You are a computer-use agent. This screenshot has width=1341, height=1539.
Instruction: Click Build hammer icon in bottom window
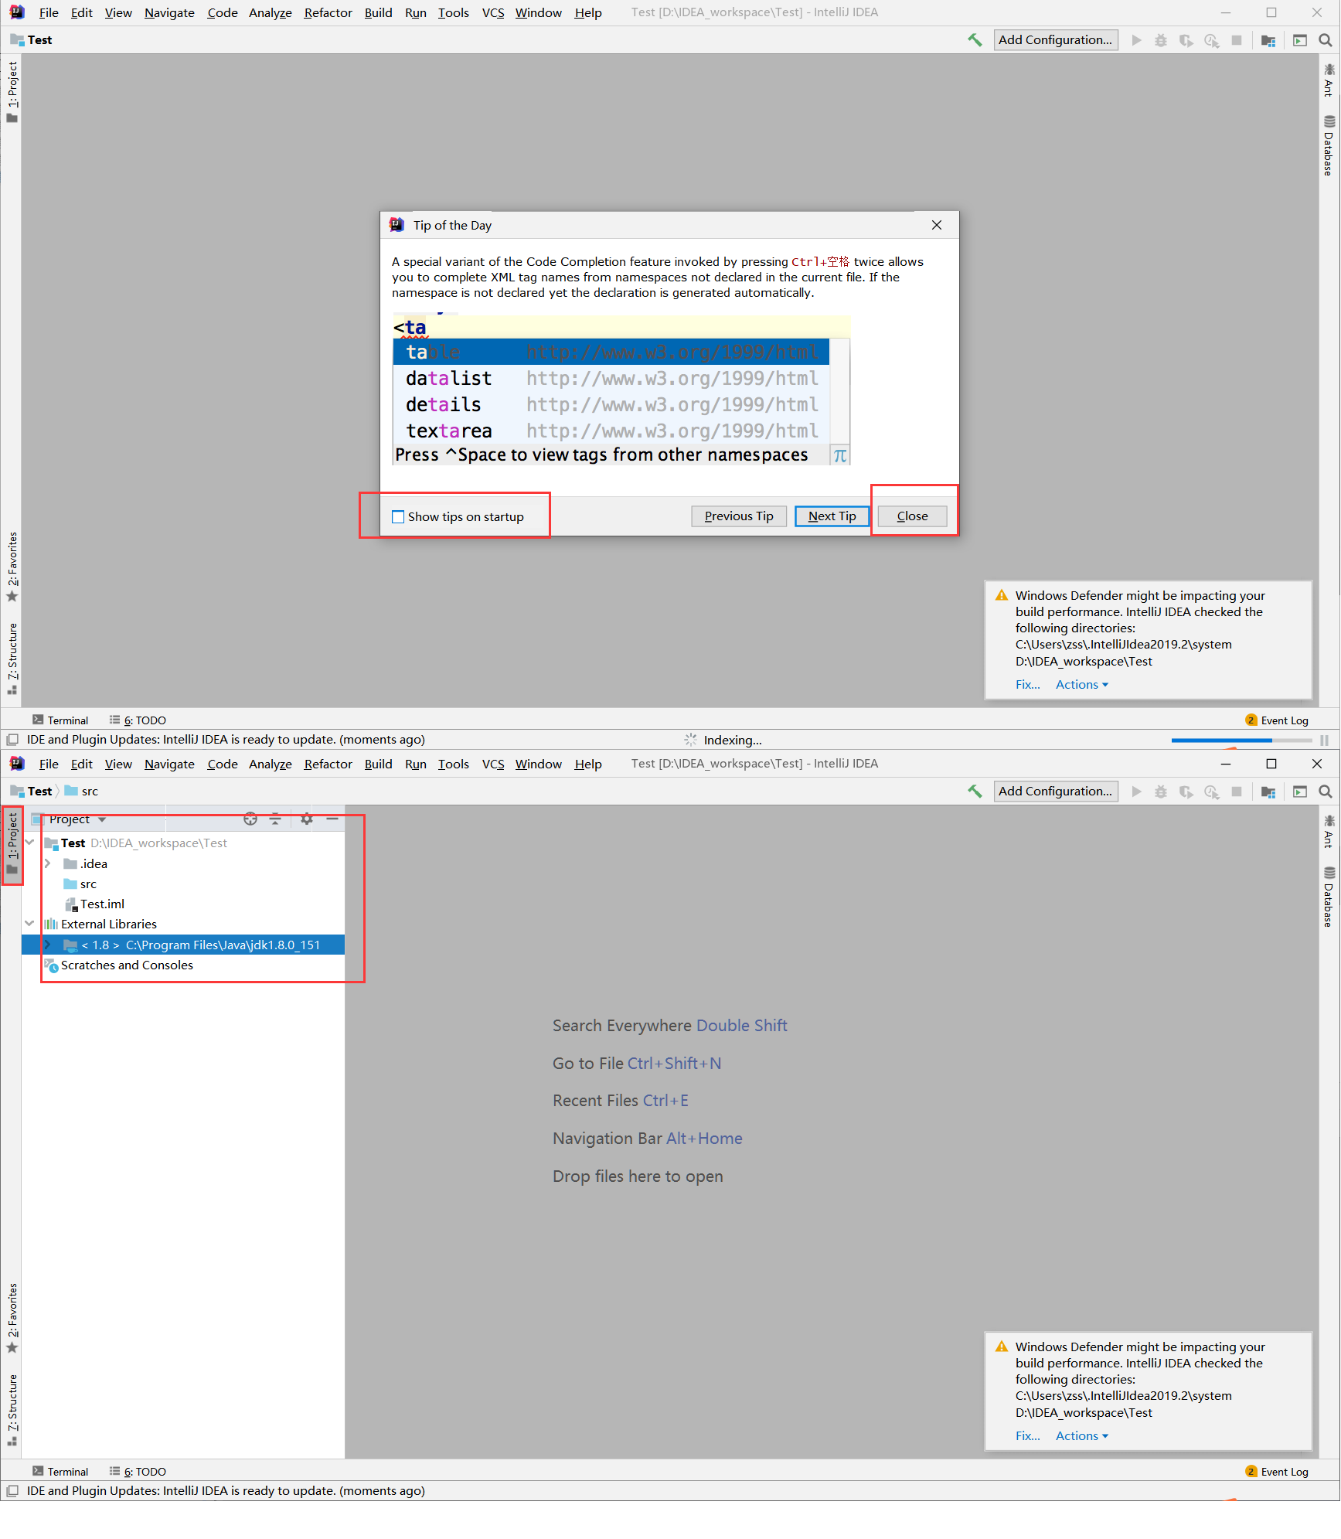pyautogui.click(x=975, y=792)
